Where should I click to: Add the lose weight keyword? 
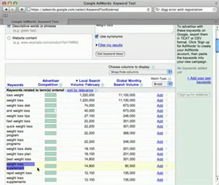[160, 95]
